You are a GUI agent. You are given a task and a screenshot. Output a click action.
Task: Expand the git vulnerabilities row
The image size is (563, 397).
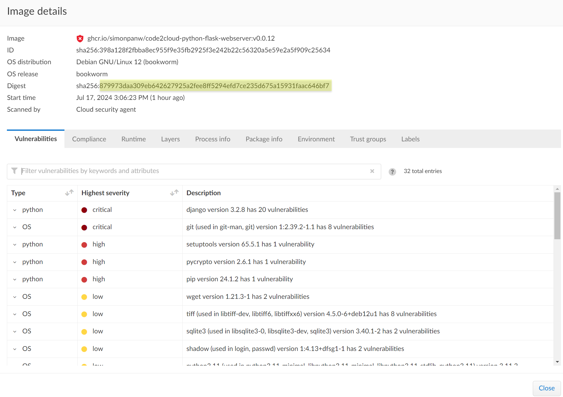[15, 227]
